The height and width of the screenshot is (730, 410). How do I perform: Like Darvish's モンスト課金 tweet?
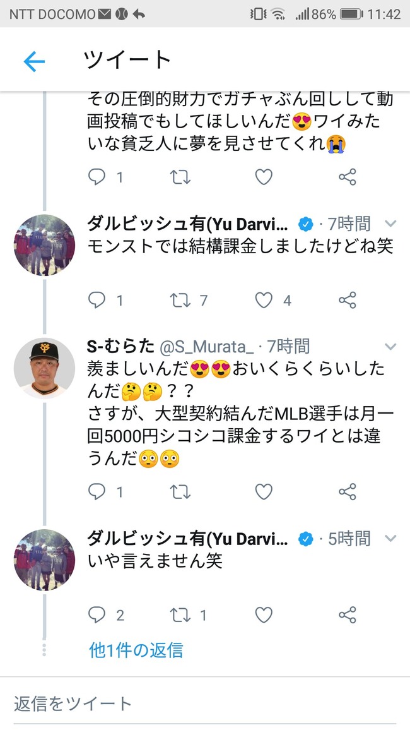[x=264, y=301]
